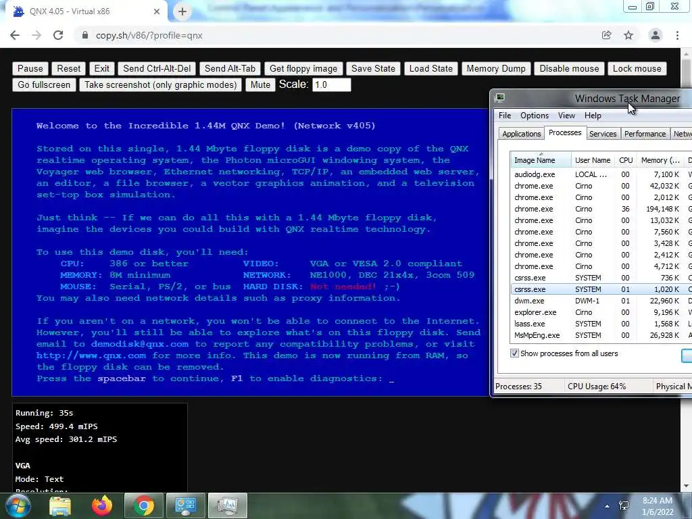Select audiodg.exe process row
The height and width of the screenshot is (519, 692).
tap(601, 174)
